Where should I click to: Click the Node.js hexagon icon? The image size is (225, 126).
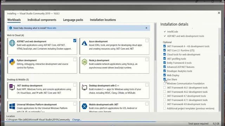pos(84,62)
